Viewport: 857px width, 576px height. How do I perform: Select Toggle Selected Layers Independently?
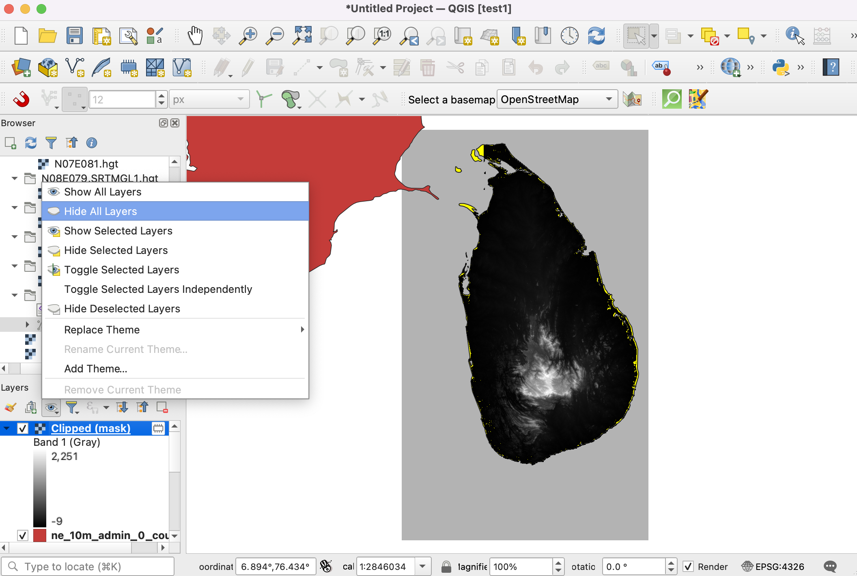coord(158,289)
